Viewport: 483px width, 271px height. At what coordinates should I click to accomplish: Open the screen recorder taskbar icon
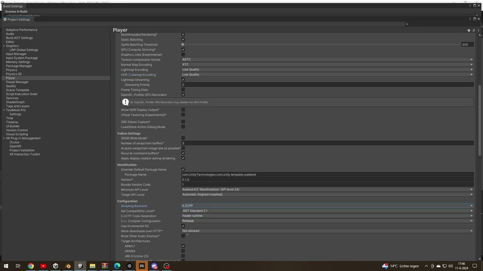pos(166,266)
